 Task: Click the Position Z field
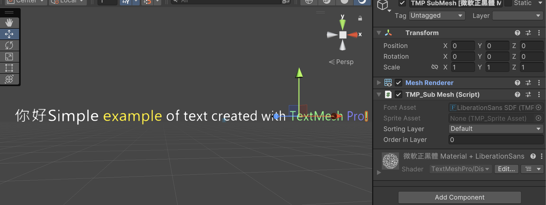coord(532,46)
